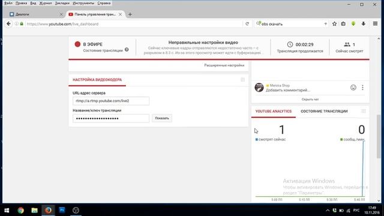The height and width of the screenshot is (216, 384).
Task: Switch to Photoshop in the taskbar
Action: click(x=62, y=210)
